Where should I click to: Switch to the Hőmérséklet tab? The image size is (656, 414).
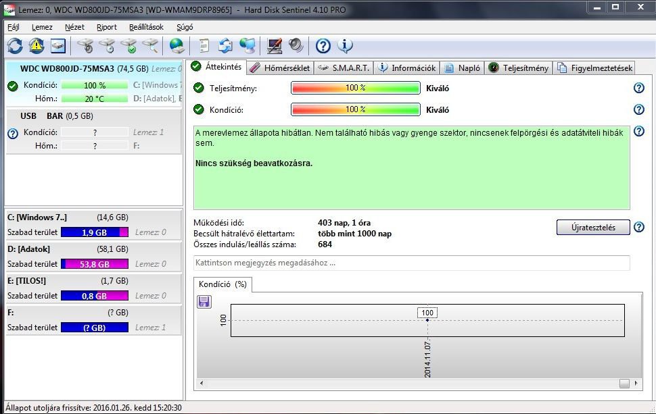point(280,68)
